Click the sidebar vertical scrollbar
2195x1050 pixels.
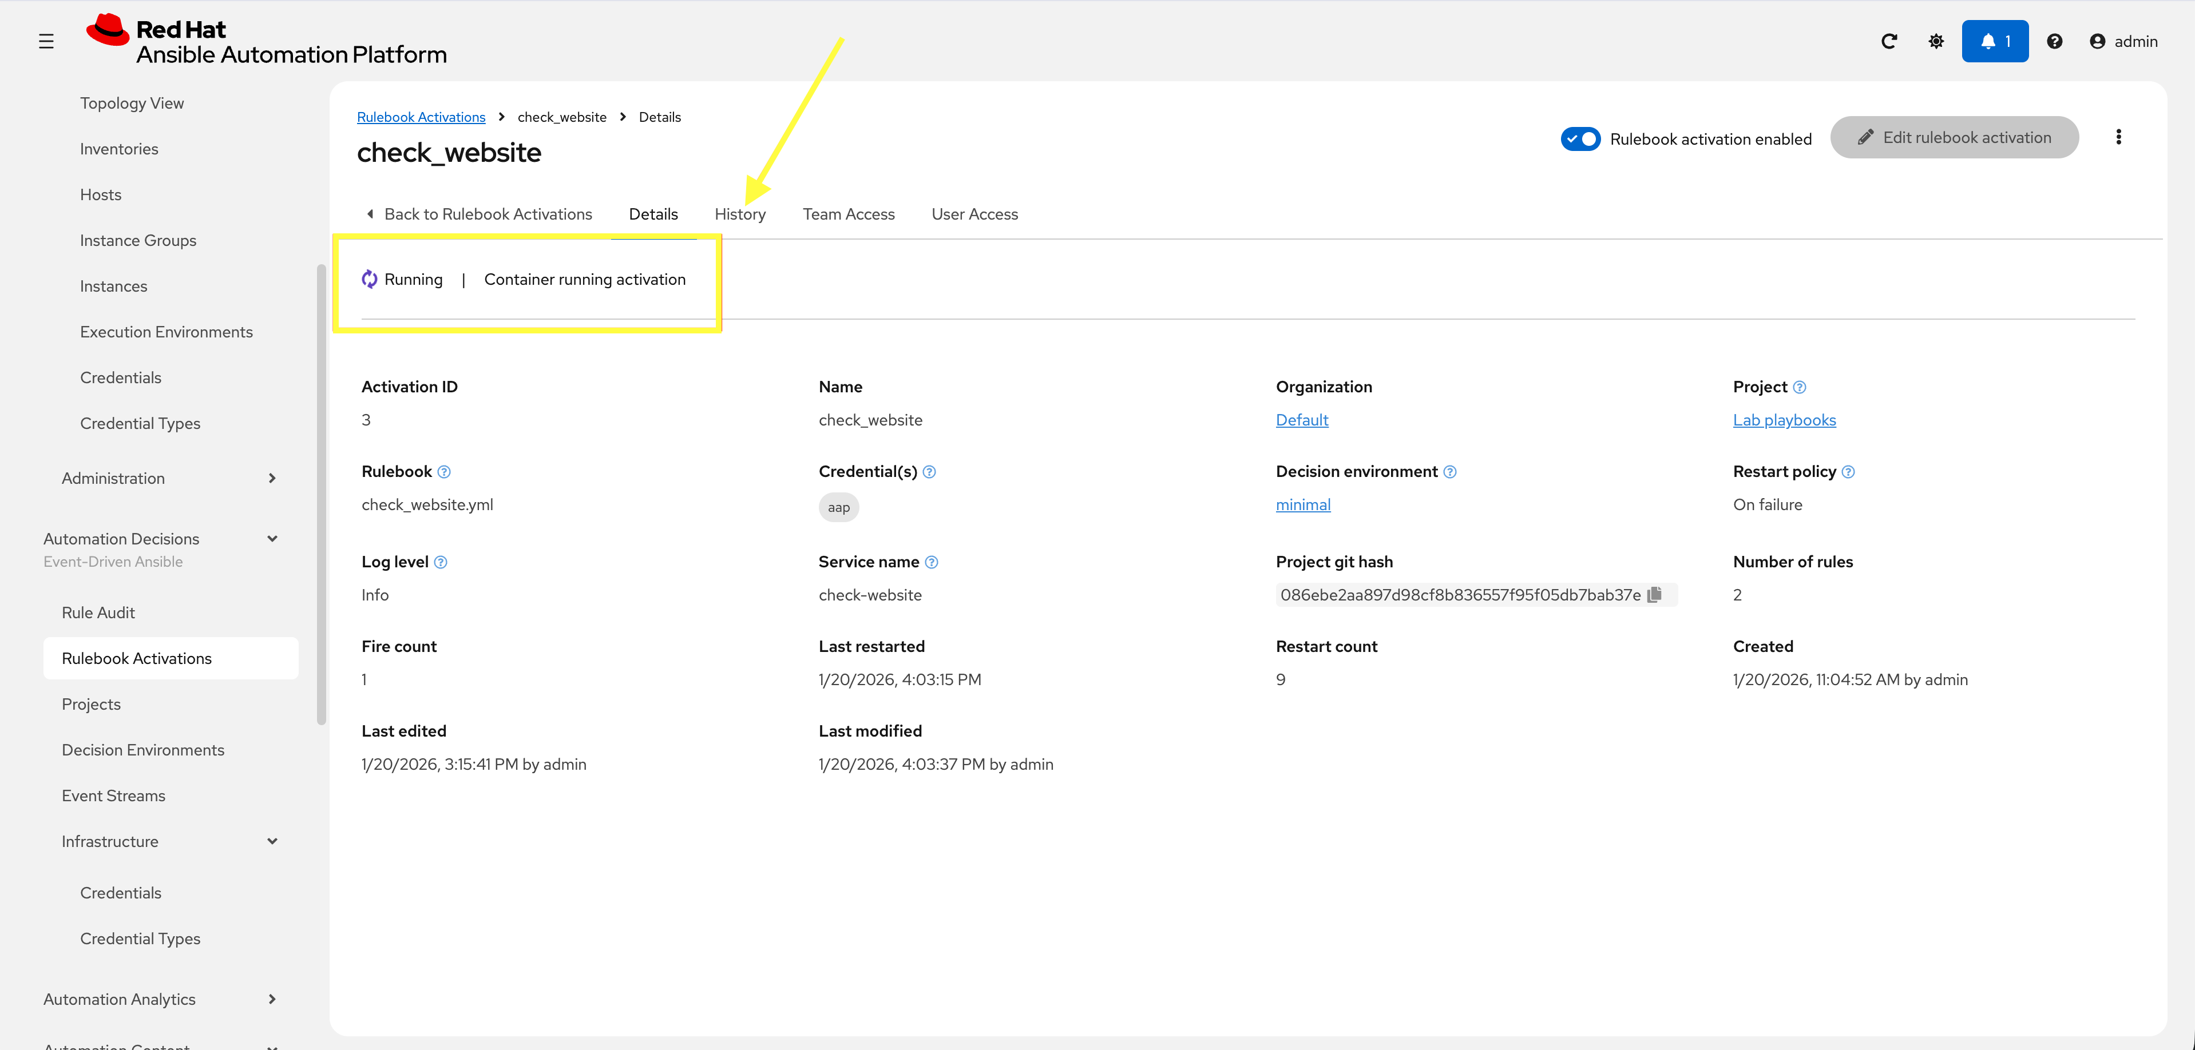(x=321, y=494)
